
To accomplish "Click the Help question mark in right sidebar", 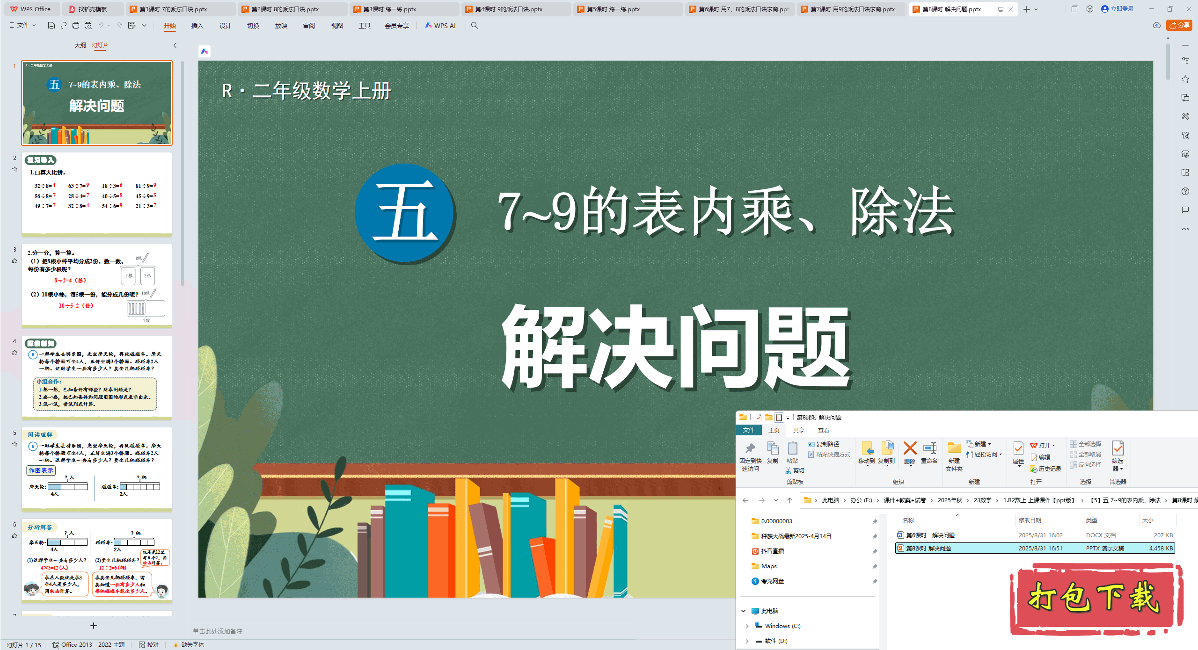I will click(1185, 191).
